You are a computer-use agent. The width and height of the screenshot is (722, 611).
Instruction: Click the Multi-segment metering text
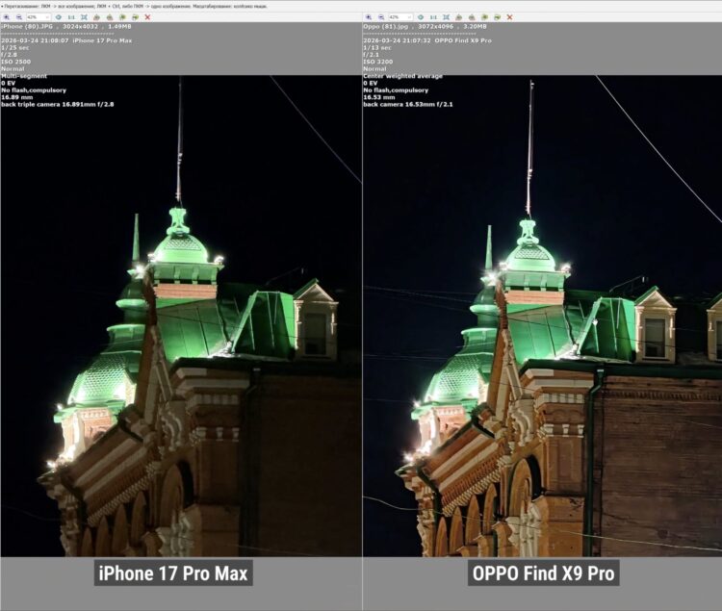tap(24, 76)
